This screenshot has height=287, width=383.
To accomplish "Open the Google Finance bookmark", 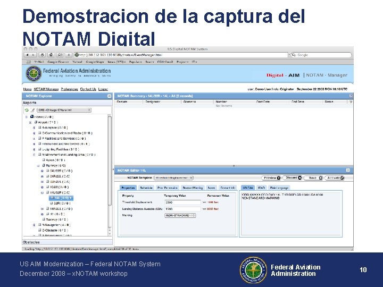I will click(58, 62).
